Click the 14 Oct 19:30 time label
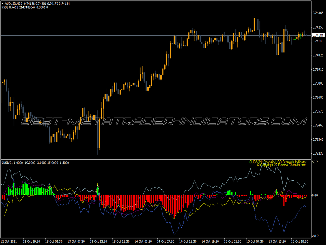 (210, 242)
